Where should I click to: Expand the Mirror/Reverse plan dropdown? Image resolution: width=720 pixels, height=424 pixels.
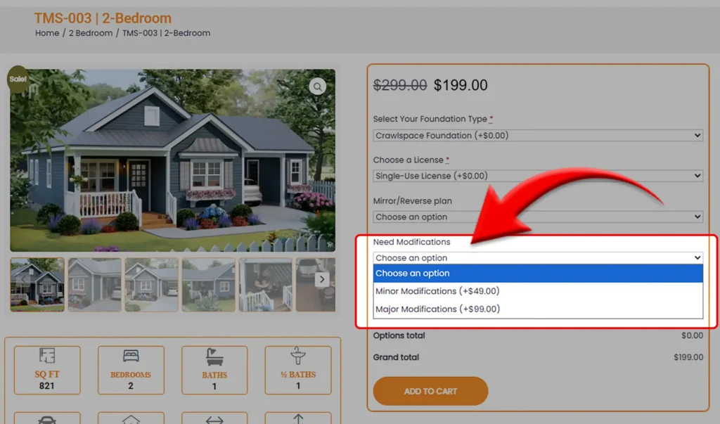(x=538, y=217)
